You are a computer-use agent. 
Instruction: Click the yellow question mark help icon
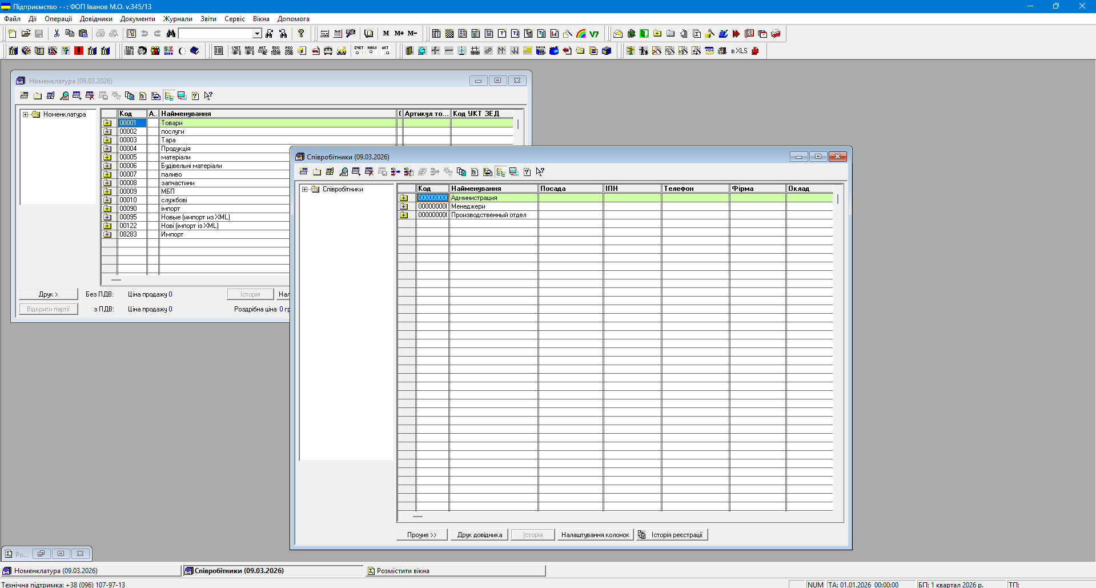pos(301,34)
